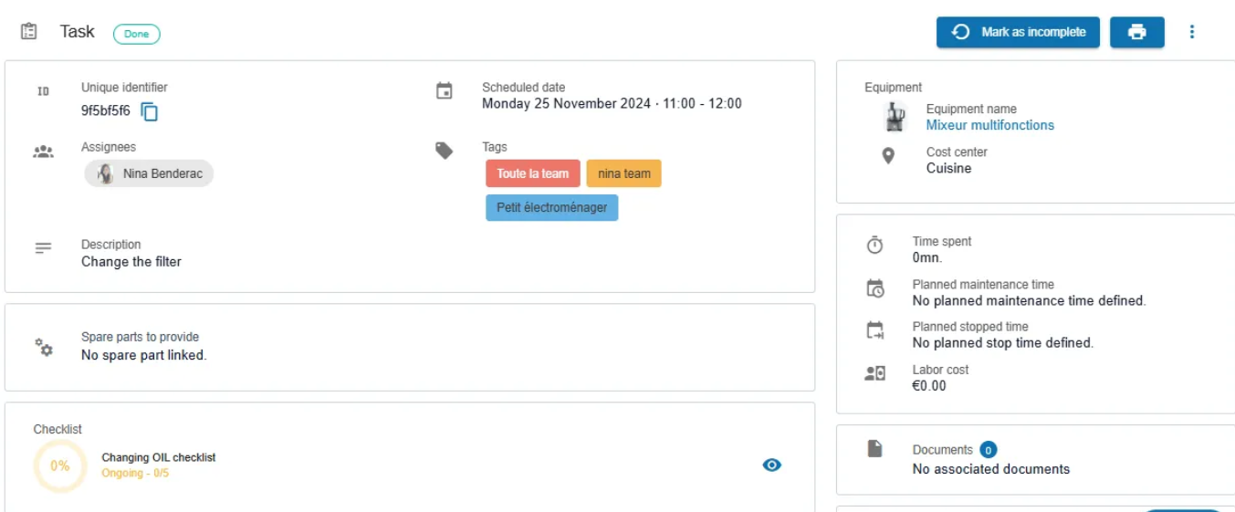
Task: Select the nina team tag
Action: [624, 173]
